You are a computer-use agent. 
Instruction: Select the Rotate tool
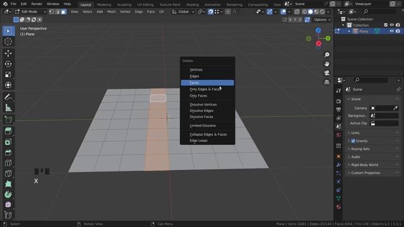(8, 64)
